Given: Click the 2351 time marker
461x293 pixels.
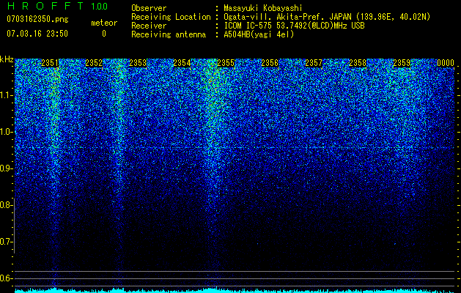Looking at the screenshot, I should pyautogui.click(x=50, y=63).
